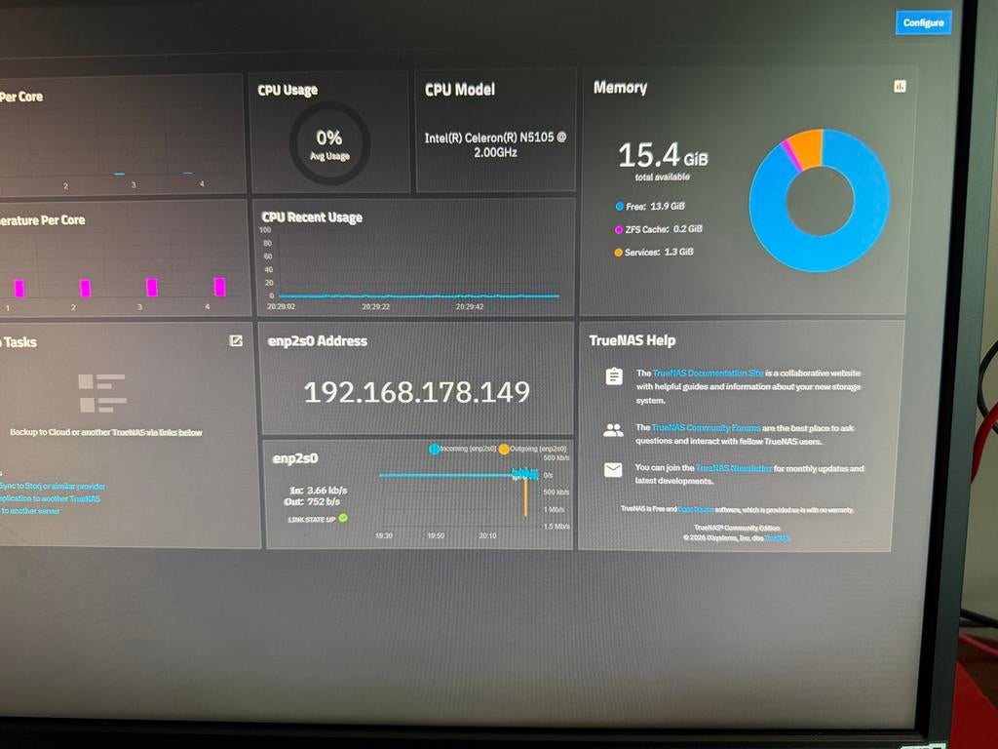Click the 'TrueNAS Community Edition' footer text
The height and width of the screenshot is (749, 998).
(x=737, y=528)
